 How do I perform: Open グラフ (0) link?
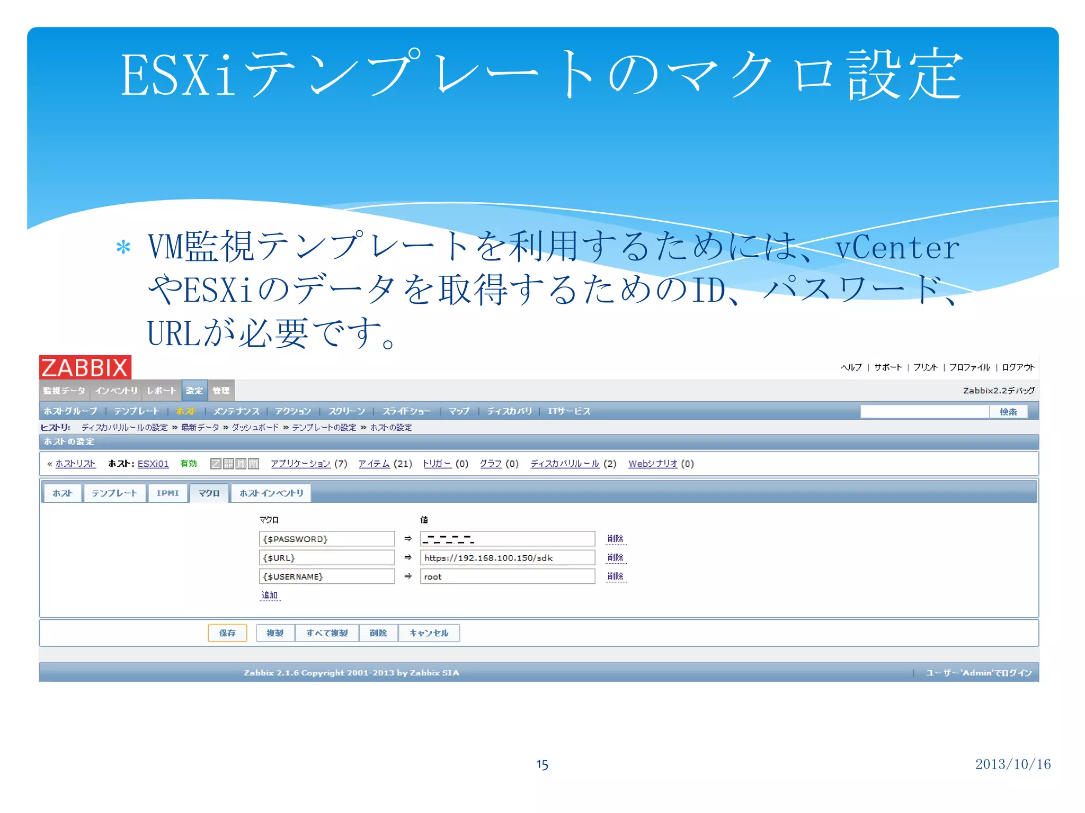(491, 464)
